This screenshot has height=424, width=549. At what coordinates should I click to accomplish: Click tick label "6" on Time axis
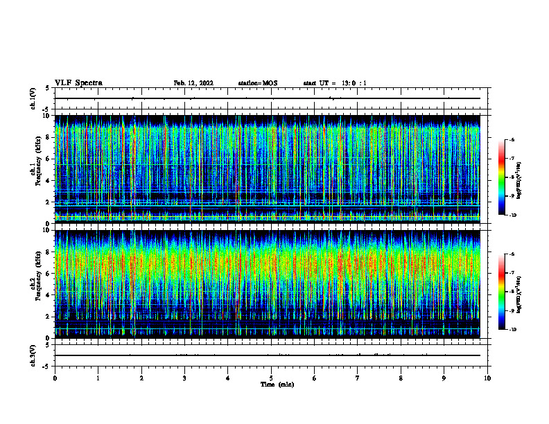click(x=315, y=378)
